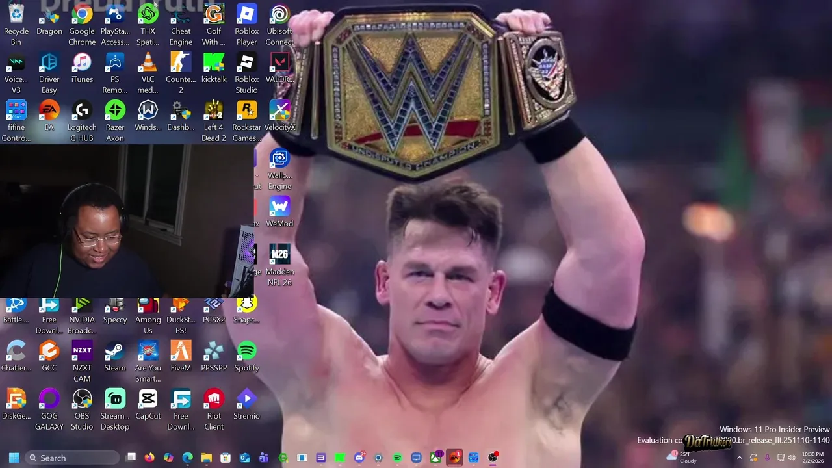Open the VelocityX desktop shortcut
The width and height of the screenshot is (832, 468).
279,116
